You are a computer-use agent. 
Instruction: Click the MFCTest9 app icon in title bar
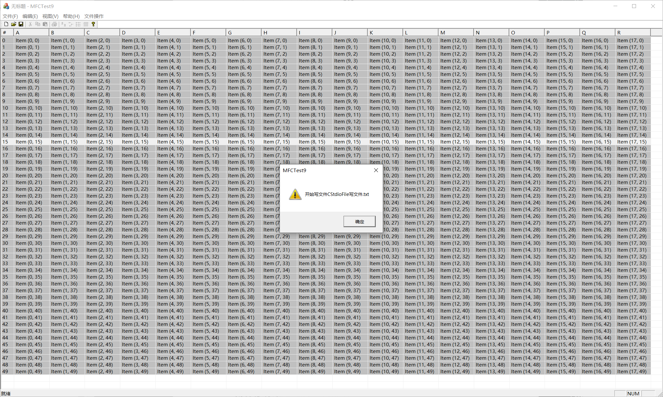tap(6, 6)
